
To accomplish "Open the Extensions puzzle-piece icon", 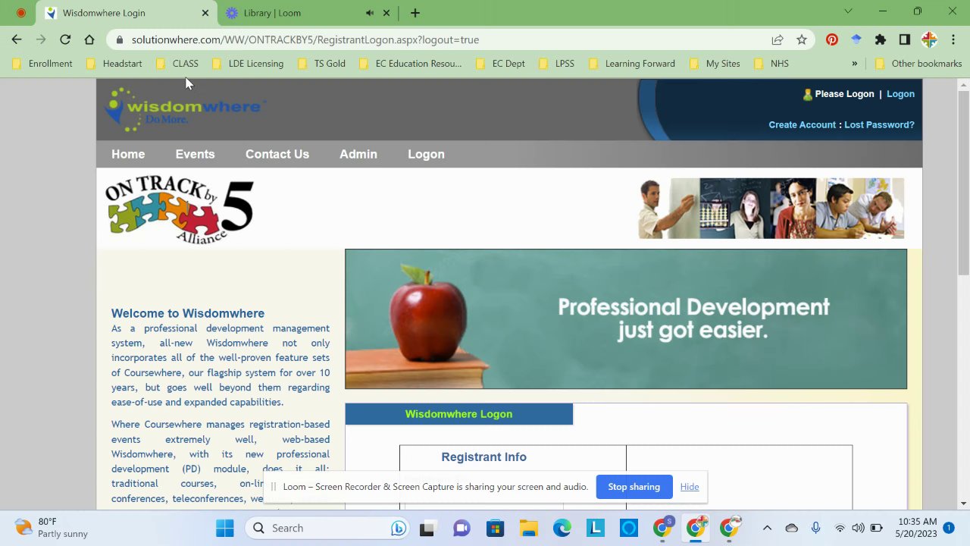I will tap(880, 39).
